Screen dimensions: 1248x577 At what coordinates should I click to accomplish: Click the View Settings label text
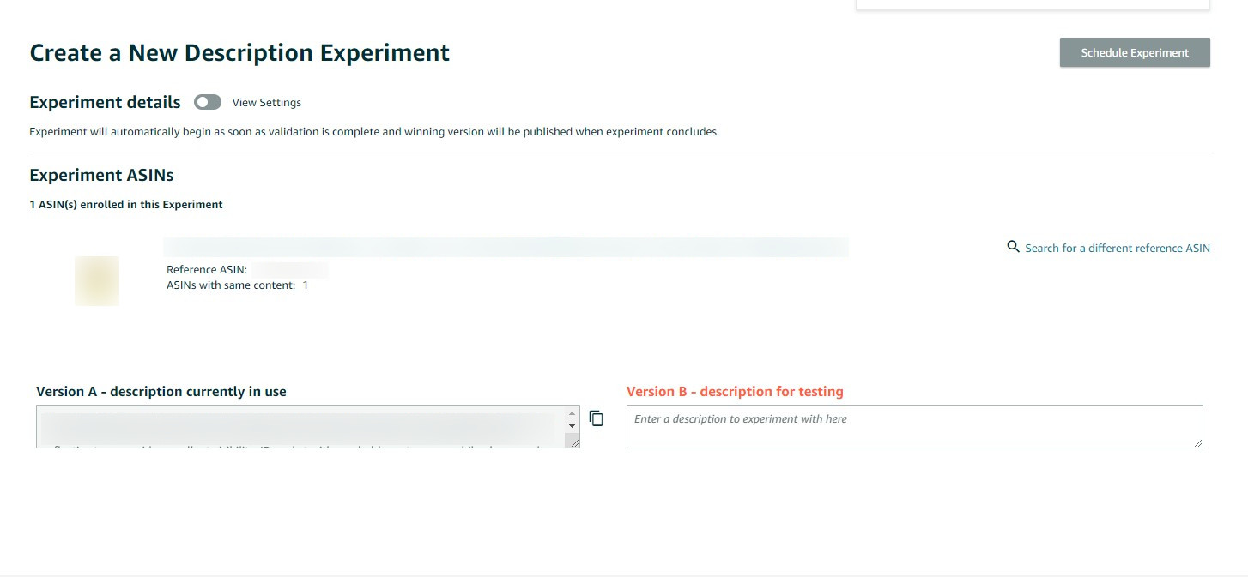point(267,103)
